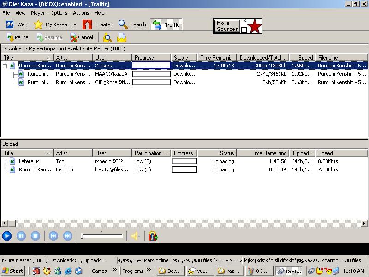
Task: Open the Actions menu
Action: (x=81, y=13)
